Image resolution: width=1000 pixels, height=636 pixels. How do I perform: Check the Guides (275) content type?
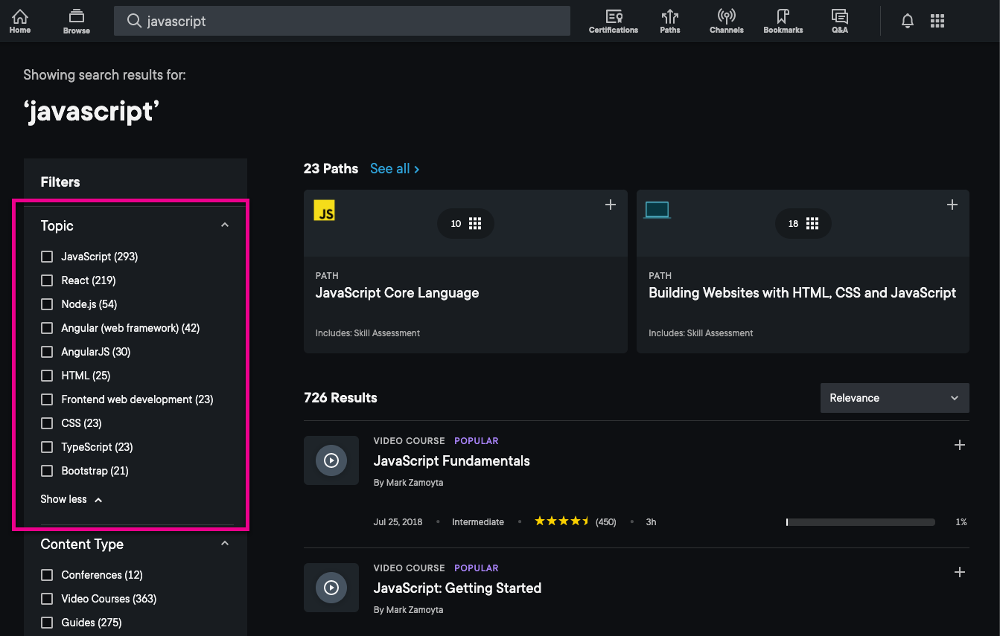pos(47,623)
